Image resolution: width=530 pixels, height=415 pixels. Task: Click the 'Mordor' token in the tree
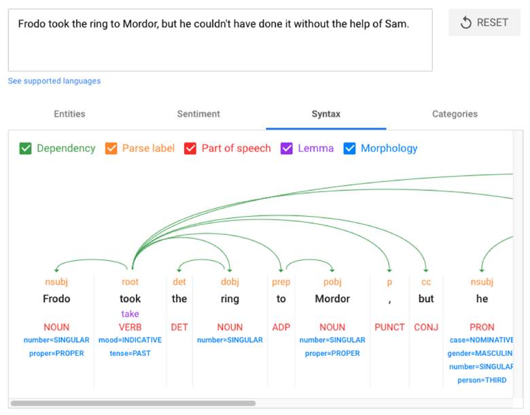coord(332,299)
